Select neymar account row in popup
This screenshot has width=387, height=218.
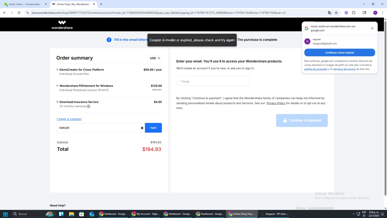[340, 41]
